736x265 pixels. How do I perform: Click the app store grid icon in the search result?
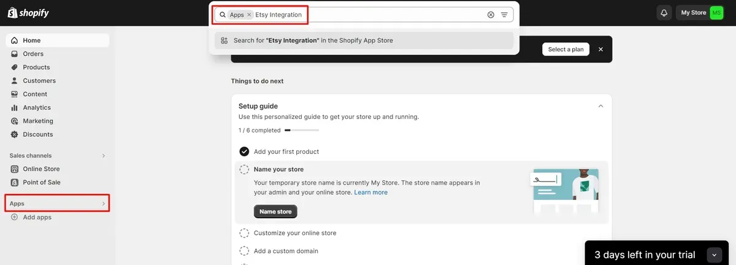click(x=224, y=40)
